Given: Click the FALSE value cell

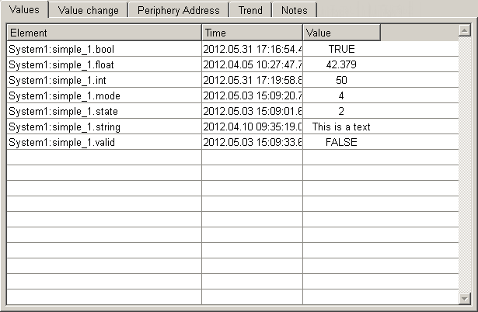Looking at the screenshot, I should [341, 142].
